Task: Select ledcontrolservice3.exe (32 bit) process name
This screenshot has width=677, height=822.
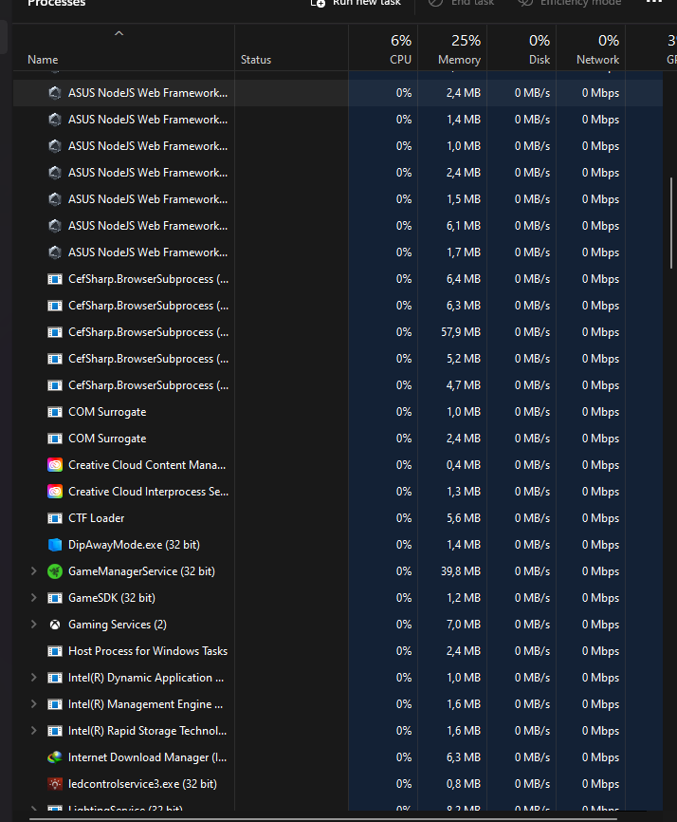Action: 142,784
